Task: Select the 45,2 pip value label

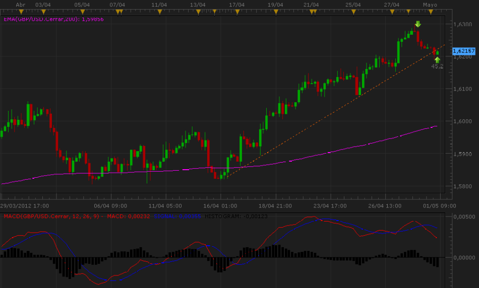Action: tap(437, 66)
